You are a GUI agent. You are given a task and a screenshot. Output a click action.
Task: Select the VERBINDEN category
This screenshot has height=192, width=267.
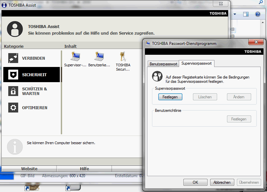pyautogui.click(x=32, y=58)
